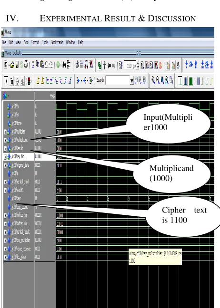This screenshot has height=308, width=220.
Task: Click the red Break simulation icon
Action: [x=156, y=65]
